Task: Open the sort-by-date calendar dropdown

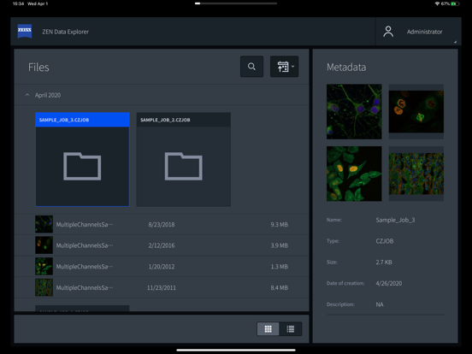Action: point(284,67)
